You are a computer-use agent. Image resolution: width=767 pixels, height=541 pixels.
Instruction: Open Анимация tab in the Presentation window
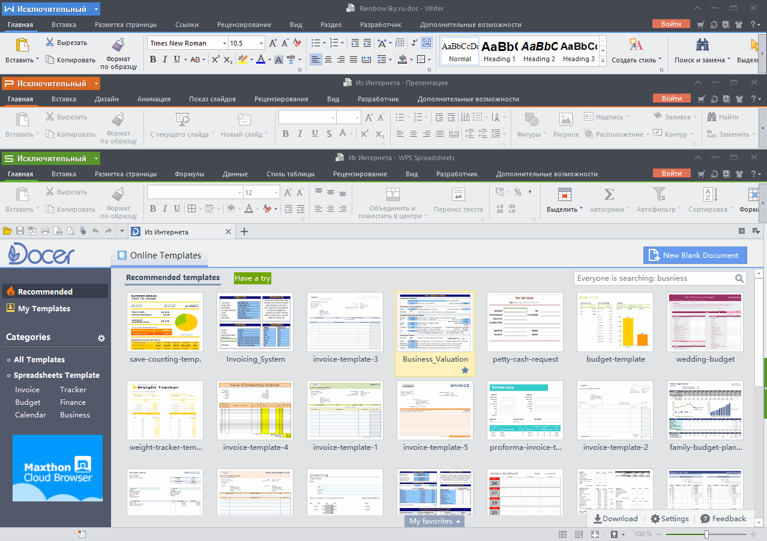pyautogui.click(x=154, y=99)
